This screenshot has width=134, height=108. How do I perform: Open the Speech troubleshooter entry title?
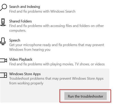(x=15, y=40)
